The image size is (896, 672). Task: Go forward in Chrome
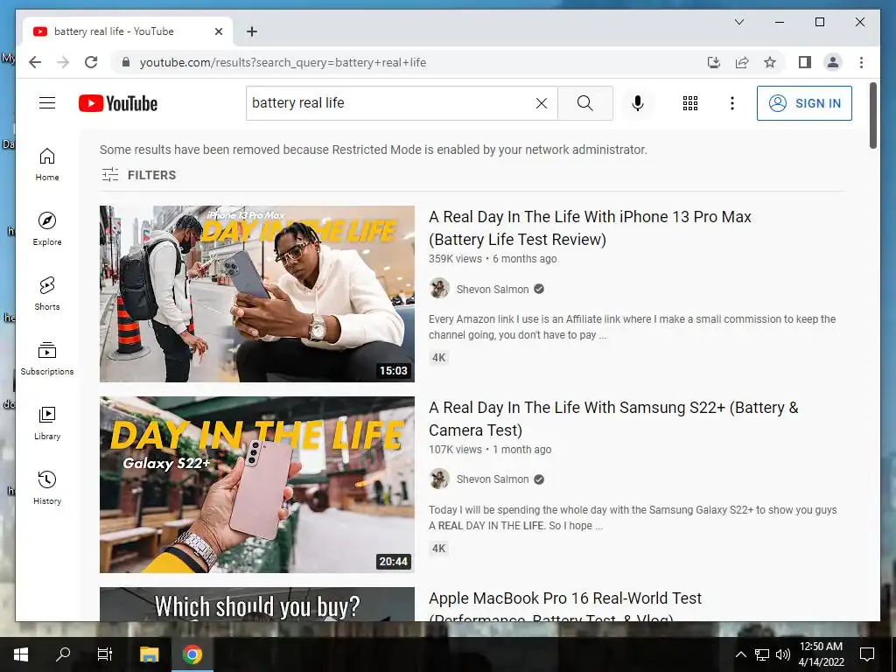(x=63, y=62)
